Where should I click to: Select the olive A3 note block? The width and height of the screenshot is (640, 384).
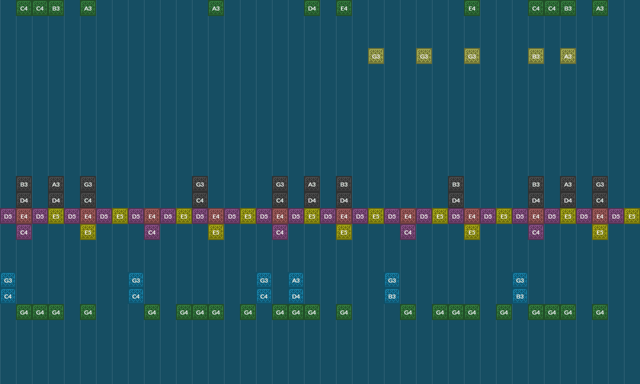pos(568,56)
